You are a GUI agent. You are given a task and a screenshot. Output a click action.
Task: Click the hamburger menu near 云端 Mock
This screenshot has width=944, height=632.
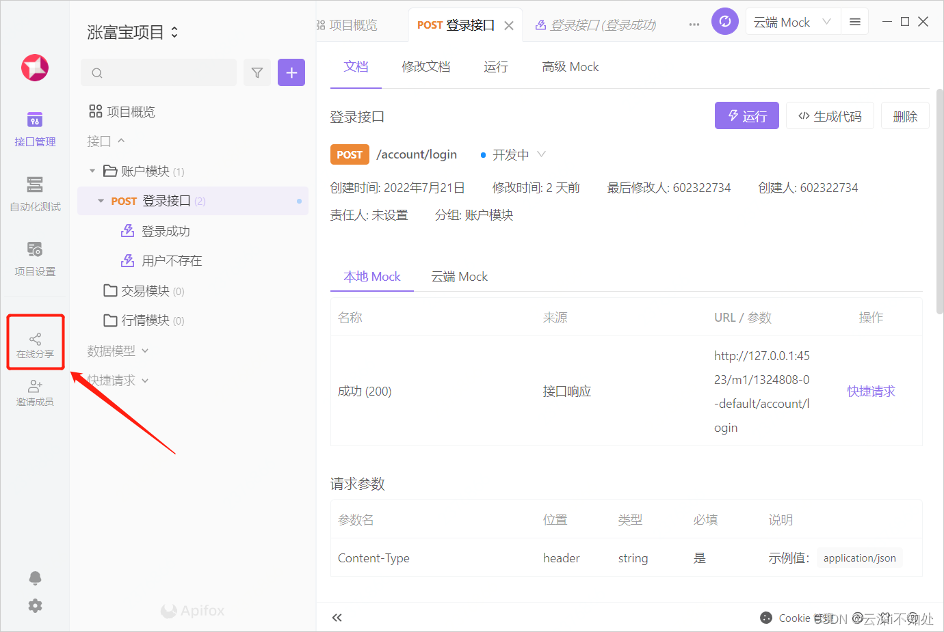[x=854, y=21]
